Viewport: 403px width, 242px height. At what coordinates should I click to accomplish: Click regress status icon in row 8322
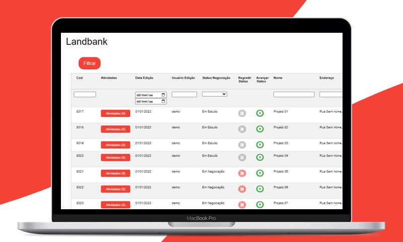coord(242,189)
